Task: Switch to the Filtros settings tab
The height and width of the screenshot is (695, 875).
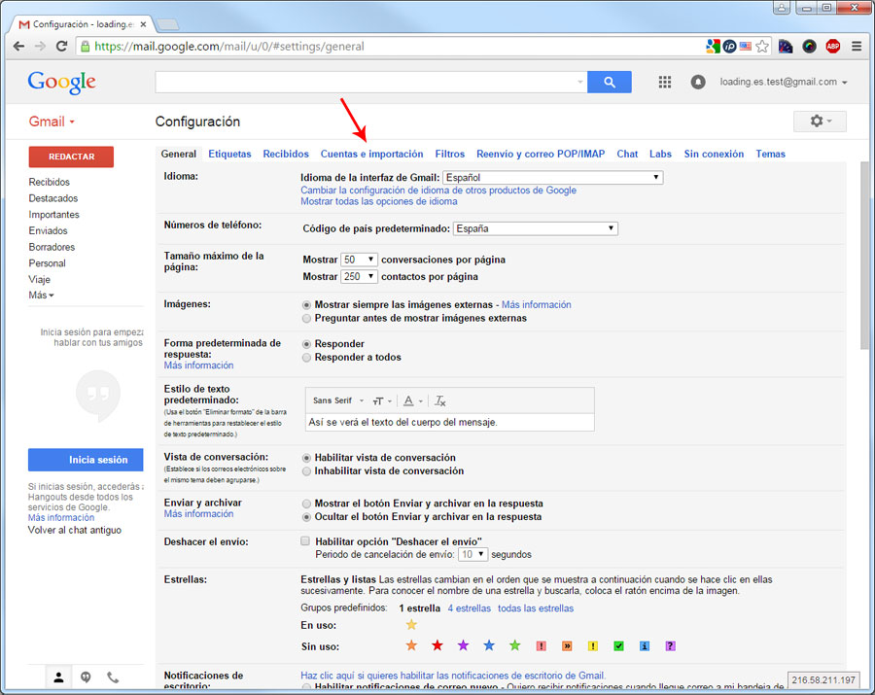Action: coord(450,154)
